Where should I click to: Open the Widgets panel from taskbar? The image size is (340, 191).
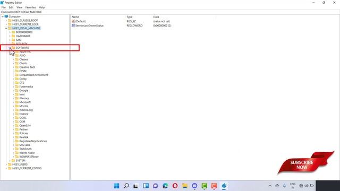pos(146,186)
